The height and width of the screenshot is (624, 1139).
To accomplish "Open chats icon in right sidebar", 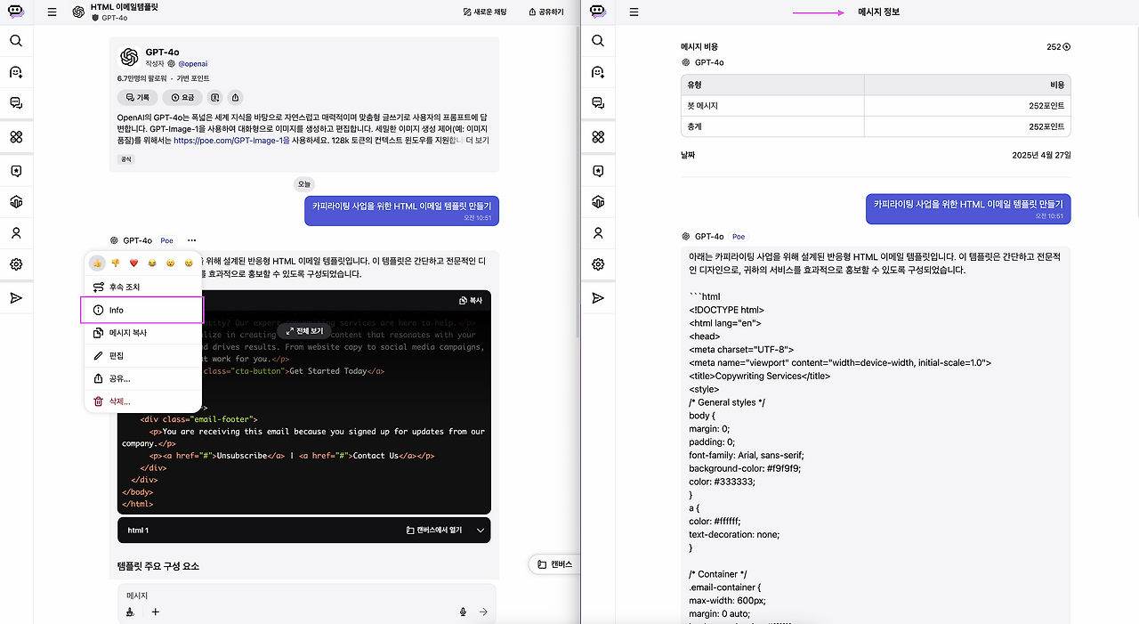I will tap(598, 103).
